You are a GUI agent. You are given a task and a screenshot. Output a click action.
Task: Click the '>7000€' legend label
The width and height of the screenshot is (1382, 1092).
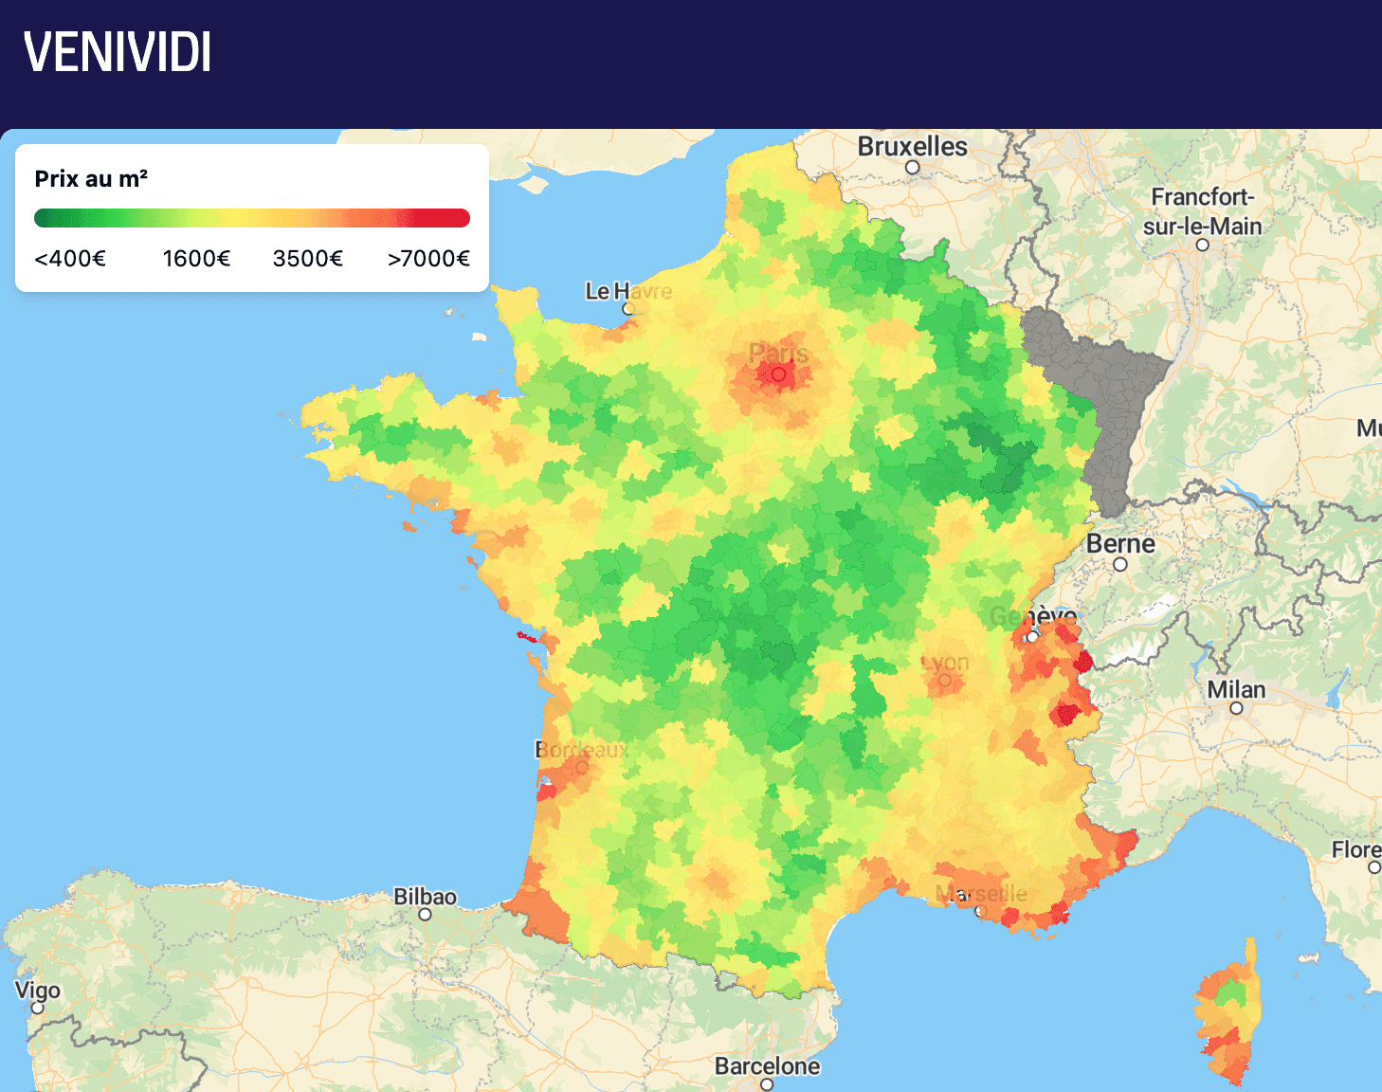click(x=428, y=259)
